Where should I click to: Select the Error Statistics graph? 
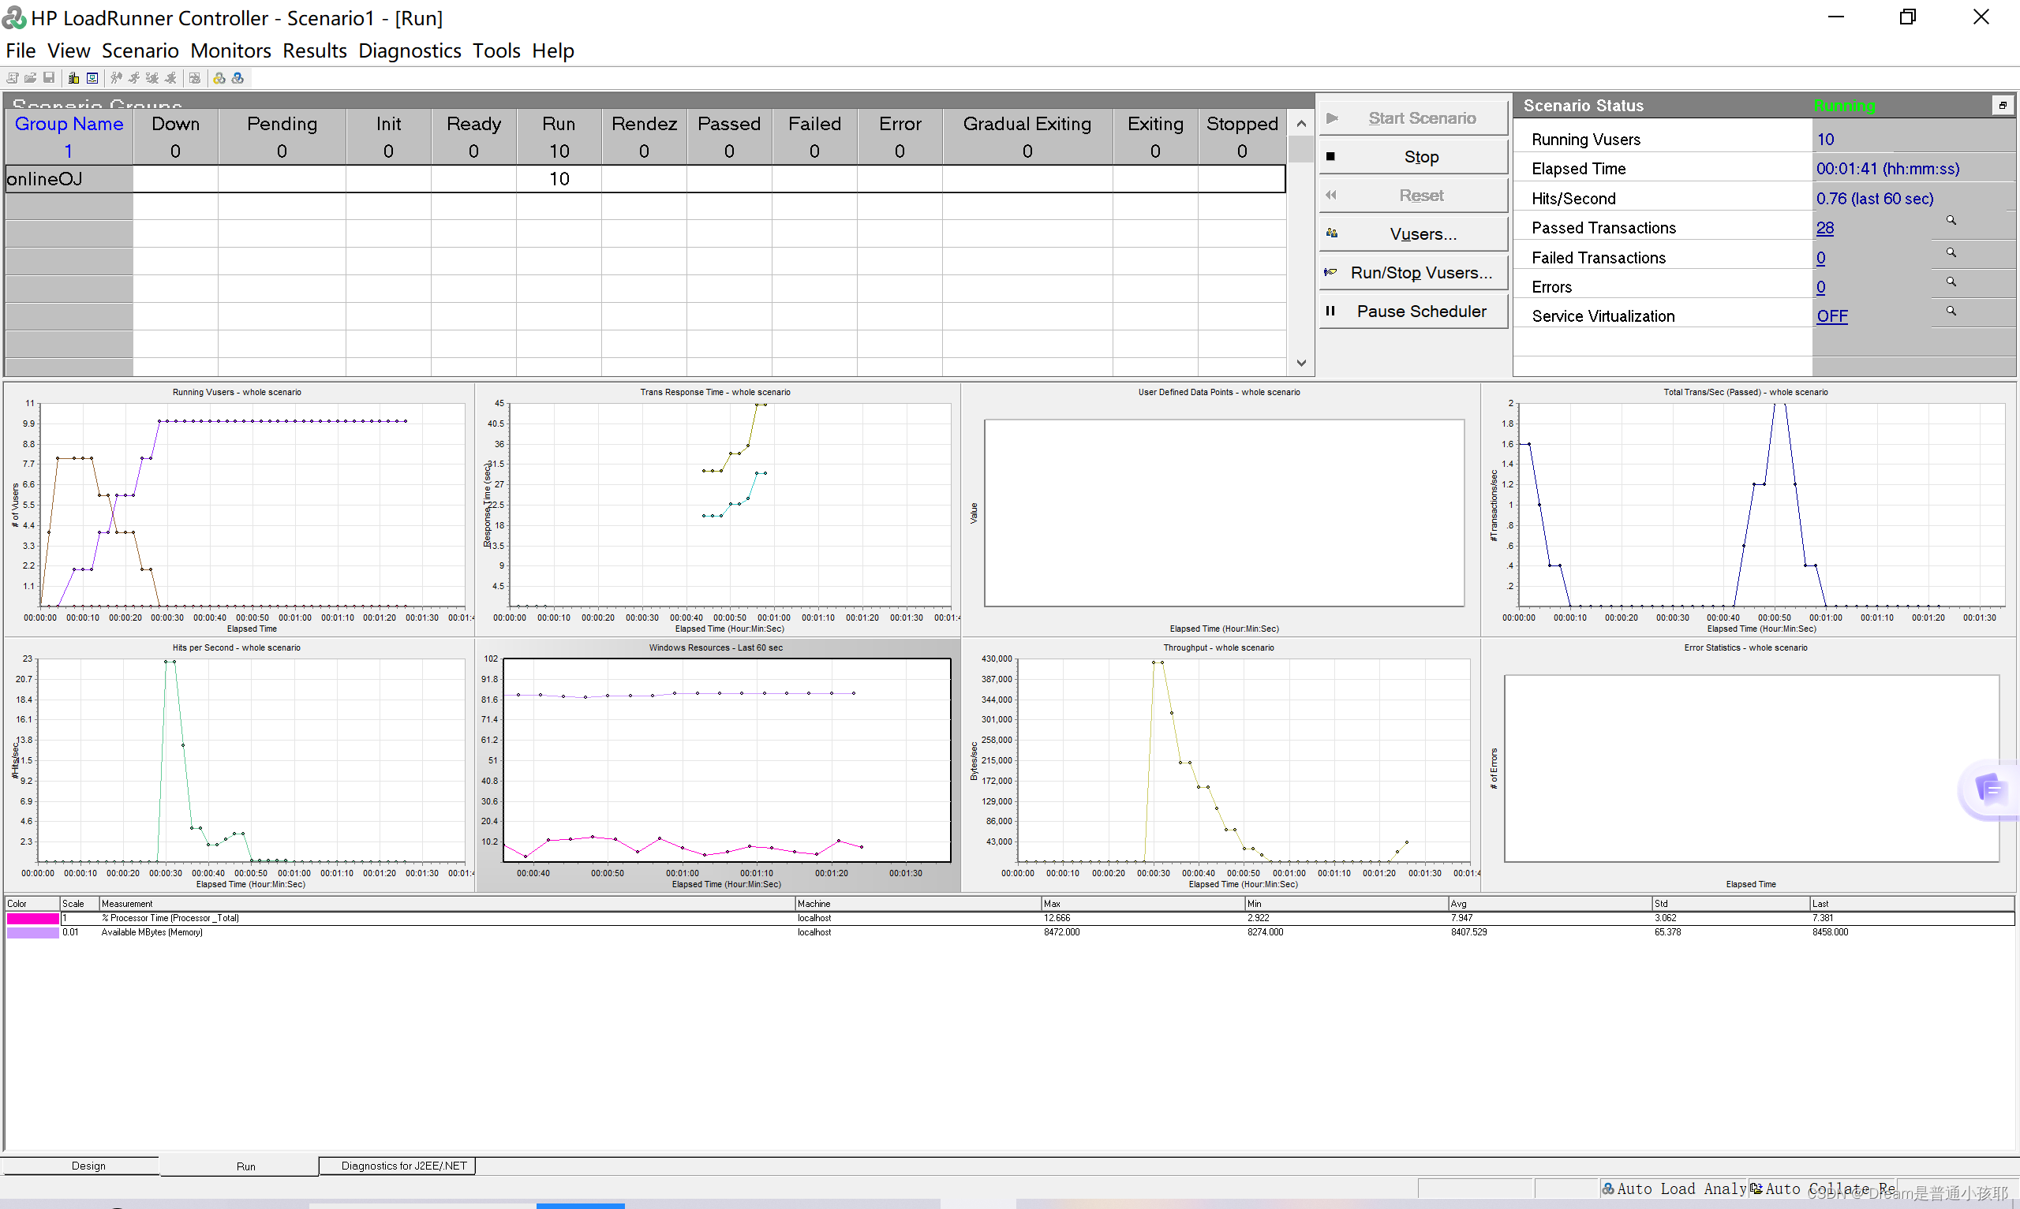click(1748, 764)
